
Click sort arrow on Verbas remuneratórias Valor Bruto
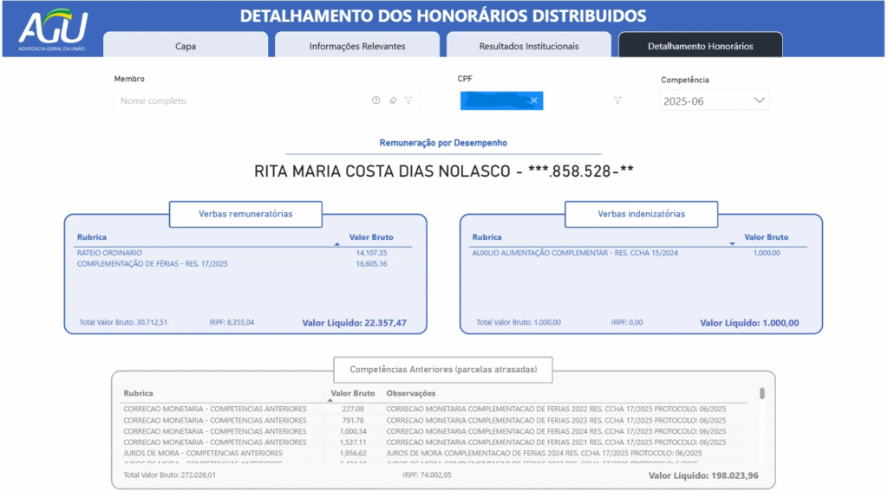coord(336,245)
